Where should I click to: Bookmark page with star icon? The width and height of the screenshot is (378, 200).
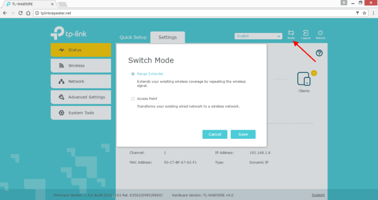coord(364,13)
